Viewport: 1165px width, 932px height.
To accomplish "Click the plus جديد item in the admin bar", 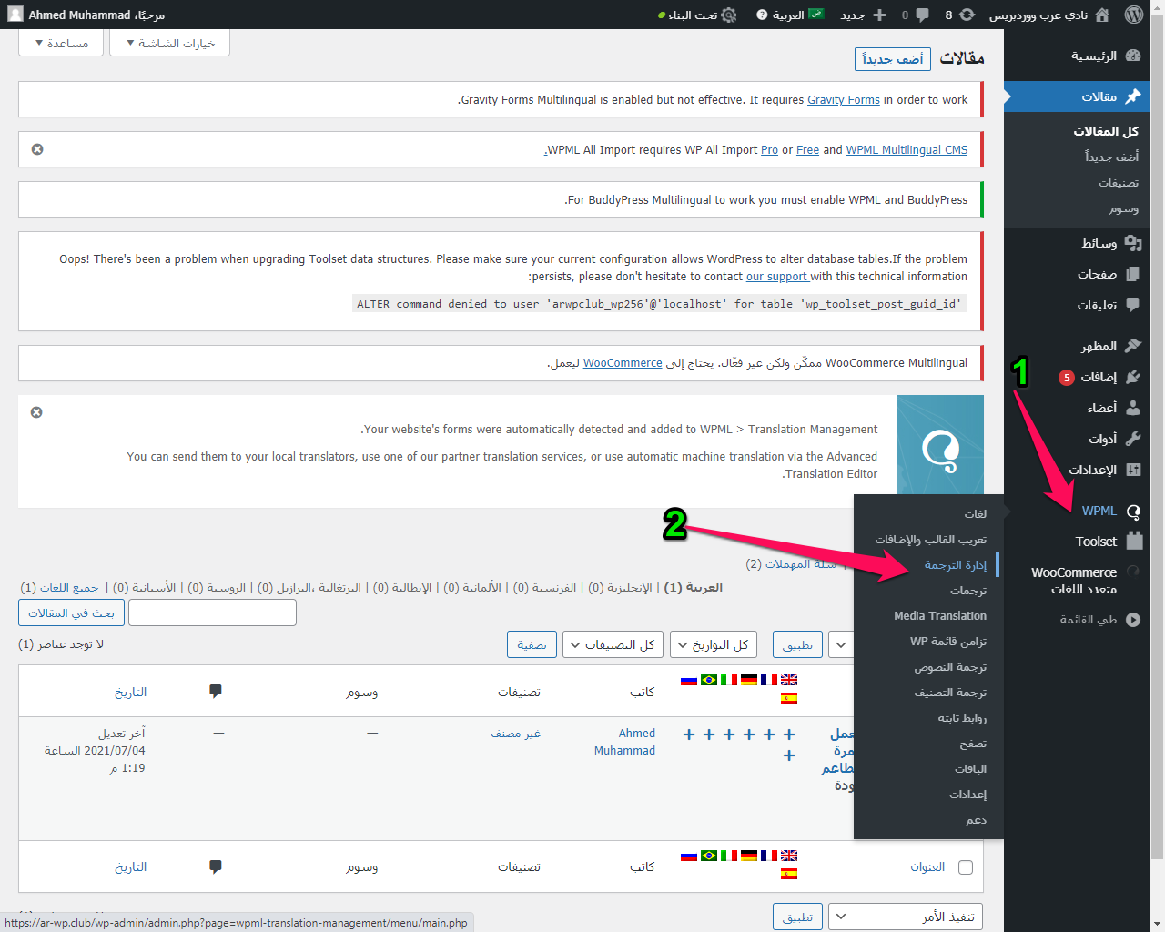I will 864,15.
